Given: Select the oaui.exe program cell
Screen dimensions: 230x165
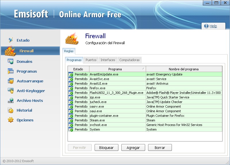Looking at the screenshot, I should [118, 111].
